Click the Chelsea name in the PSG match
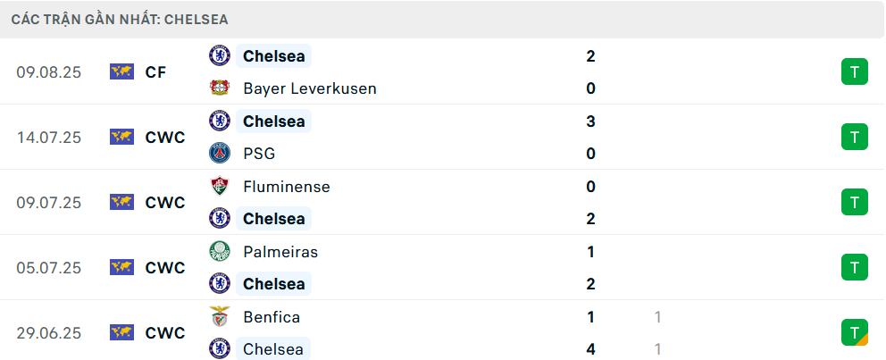 point(273,121)
